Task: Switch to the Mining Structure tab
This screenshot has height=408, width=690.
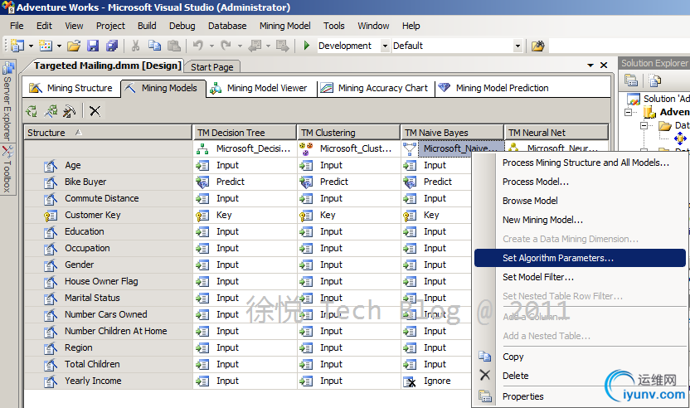Action: pos(70,88)
